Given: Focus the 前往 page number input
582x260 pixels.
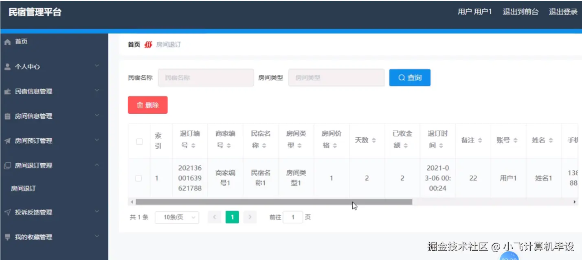Looking at the screenshot, I should 293,217.
